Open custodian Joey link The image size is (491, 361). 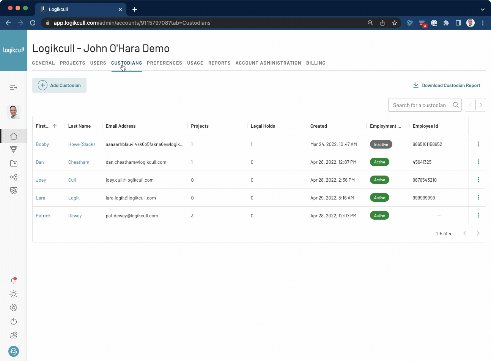point(41,180)
